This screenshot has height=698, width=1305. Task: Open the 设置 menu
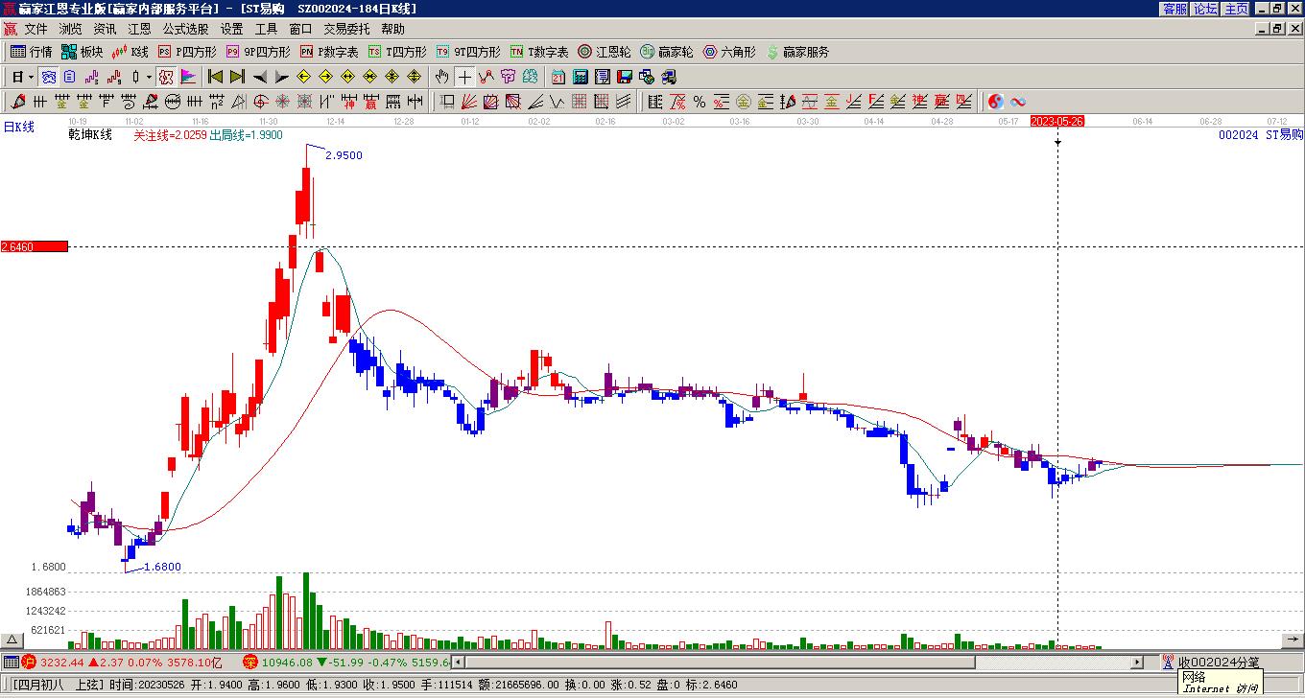point(232,30)
